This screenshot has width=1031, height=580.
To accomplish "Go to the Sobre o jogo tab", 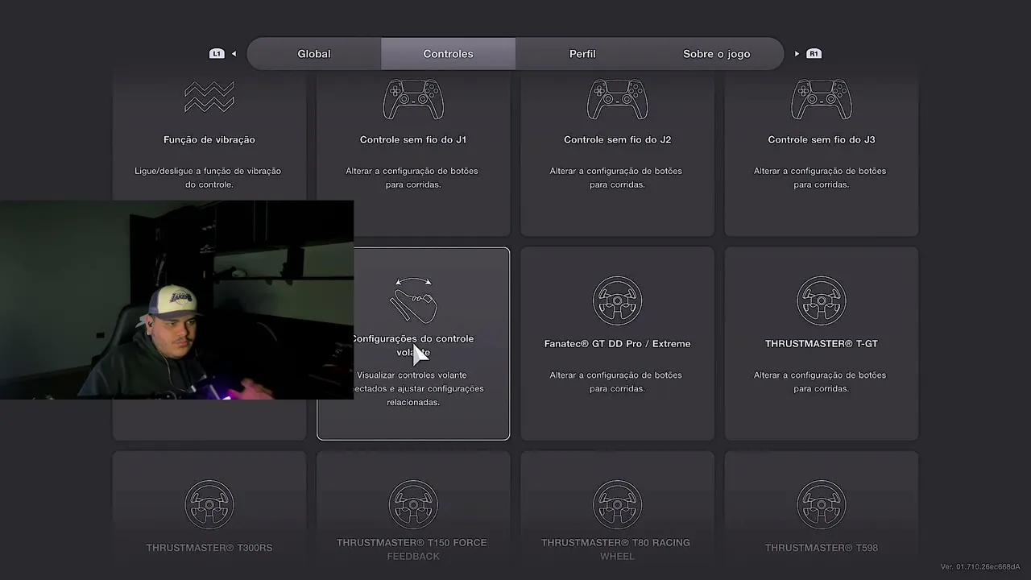I will [716, 54].
